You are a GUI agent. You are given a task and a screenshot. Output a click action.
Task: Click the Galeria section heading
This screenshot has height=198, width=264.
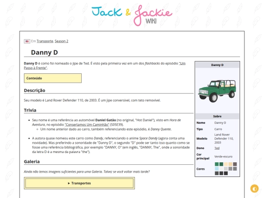tap(32, 162)
